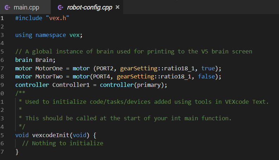Image resolution: width=279 pixels, height=160 pixels.
Task: Click Controller1 identifier on line 9
Action: [x=71, y=85]
